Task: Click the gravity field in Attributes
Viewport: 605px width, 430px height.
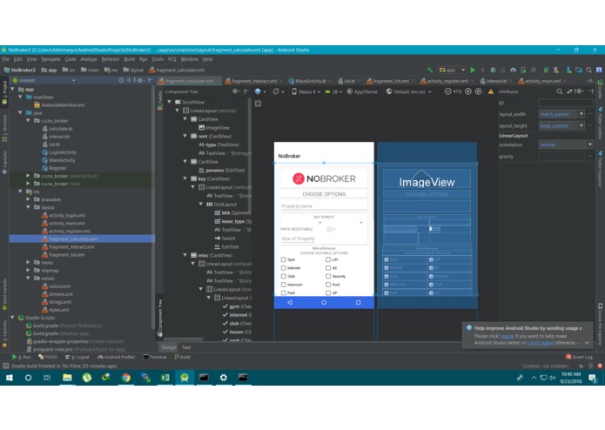Action: pos(561,156)
